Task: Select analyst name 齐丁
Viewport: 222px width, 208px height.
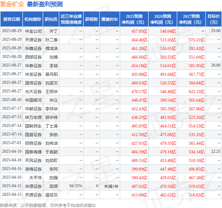Action: click(54, 31)
